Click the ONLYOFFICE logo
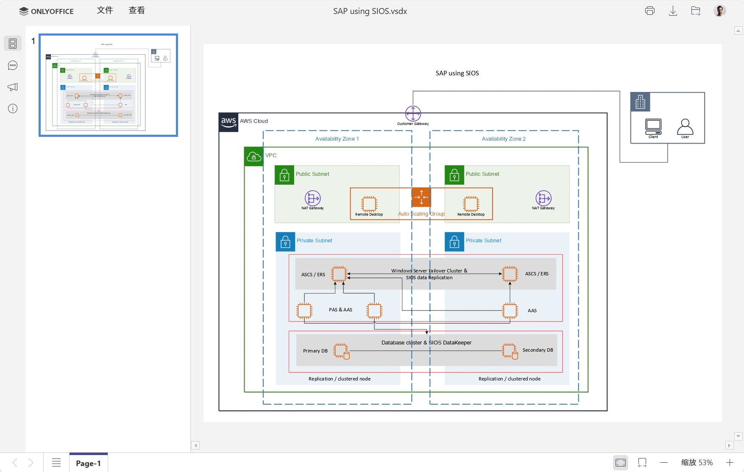Screen dimensions: 744x472 coord(46,11)
